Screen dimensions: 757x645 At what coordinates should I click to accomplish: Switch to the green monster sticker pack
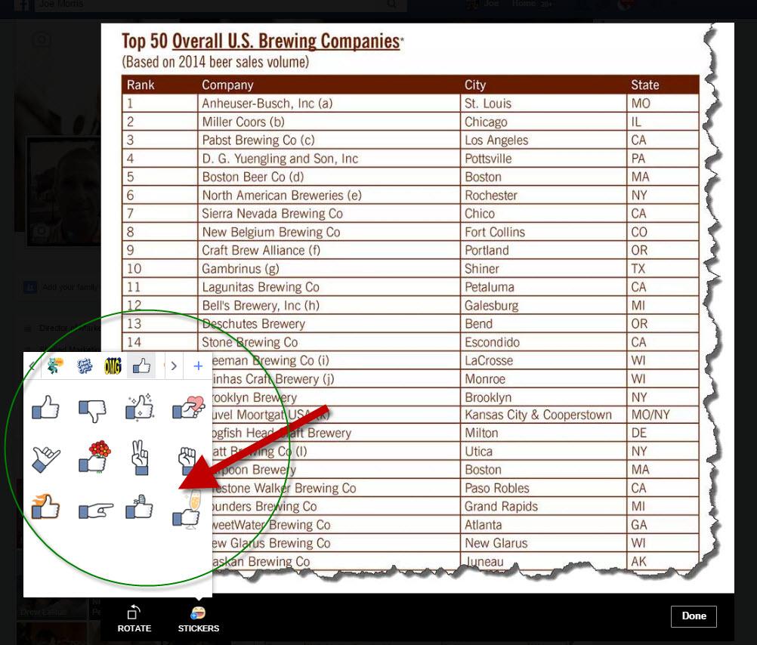55,366
